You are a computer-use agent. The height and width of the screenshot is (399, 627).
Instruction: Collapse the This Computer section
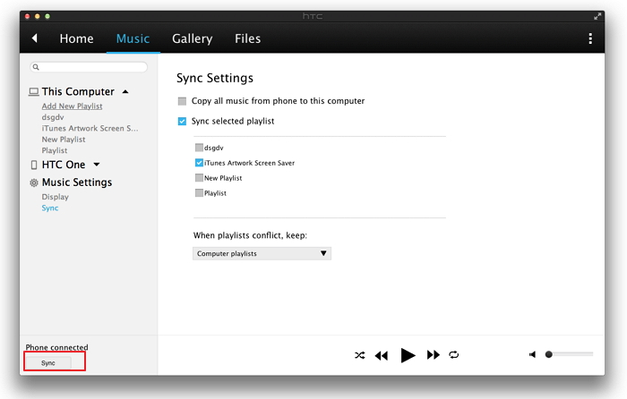[x=125, y=91]
